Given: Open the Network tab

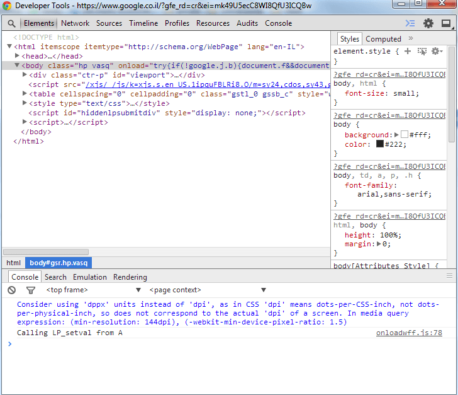Looking at the screenshot, I should 75,23.
